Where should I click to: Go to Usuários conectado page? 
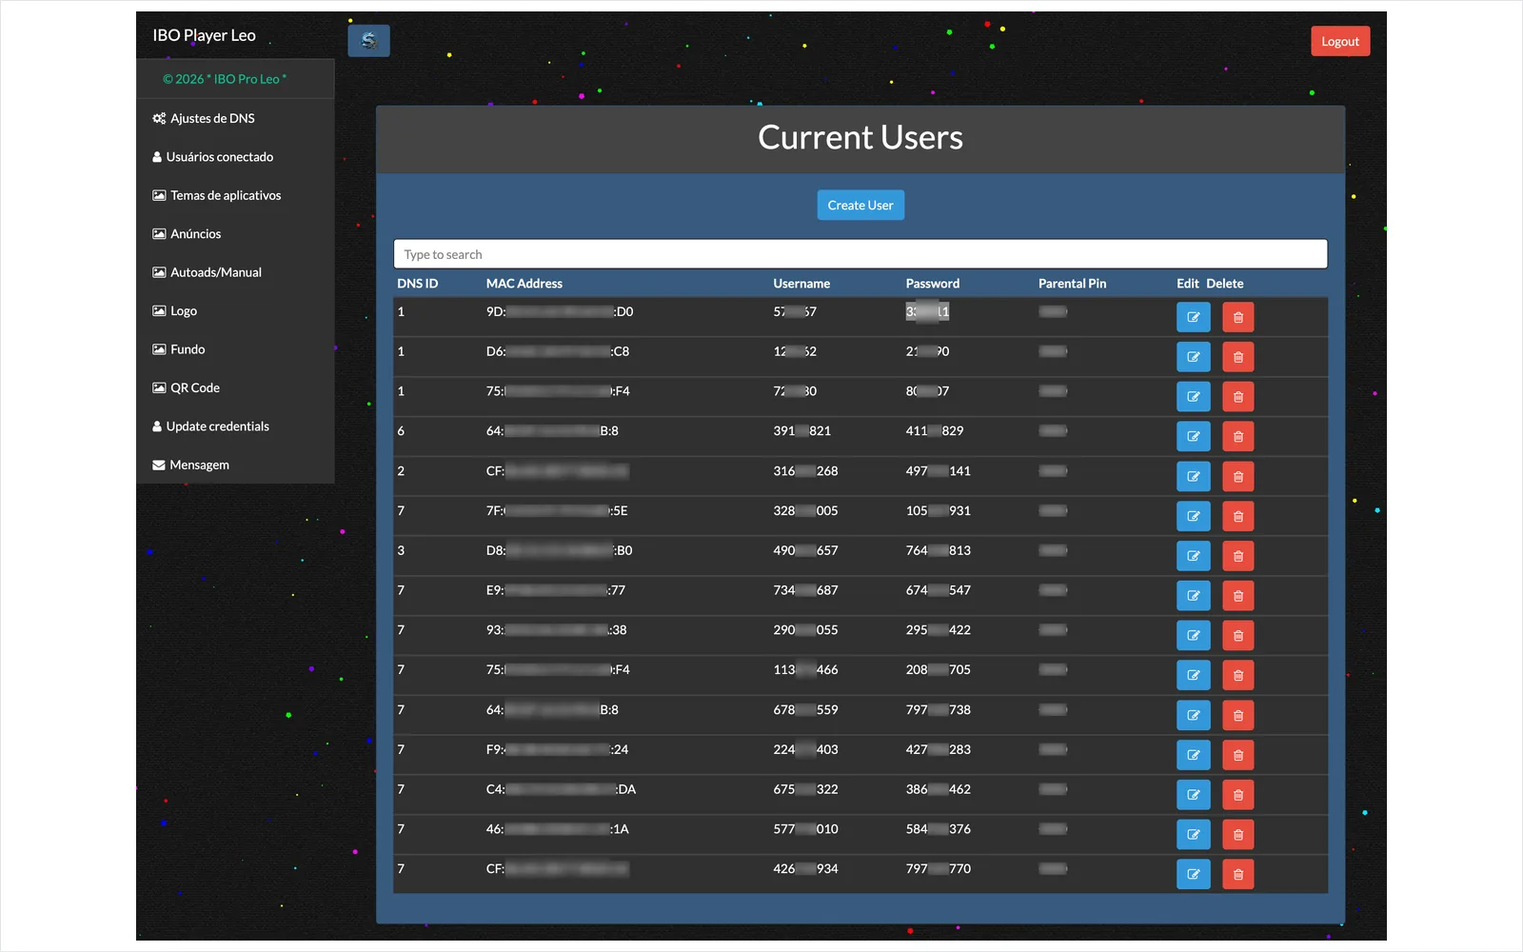(235, 157)
